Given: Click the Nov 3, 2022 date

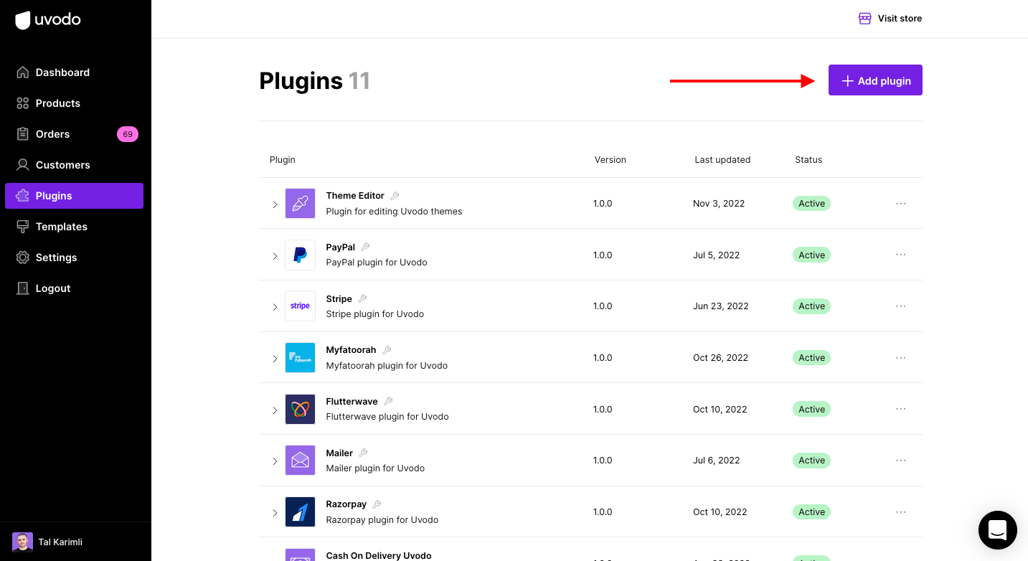Looking at the screenshot, I should pyautogui.click(x=719, y=204).
